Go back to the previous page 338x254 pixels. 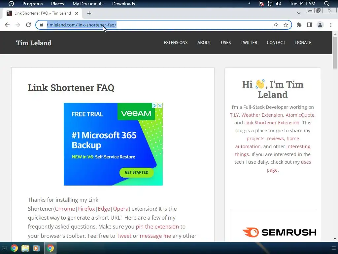(x=7, y=25)
